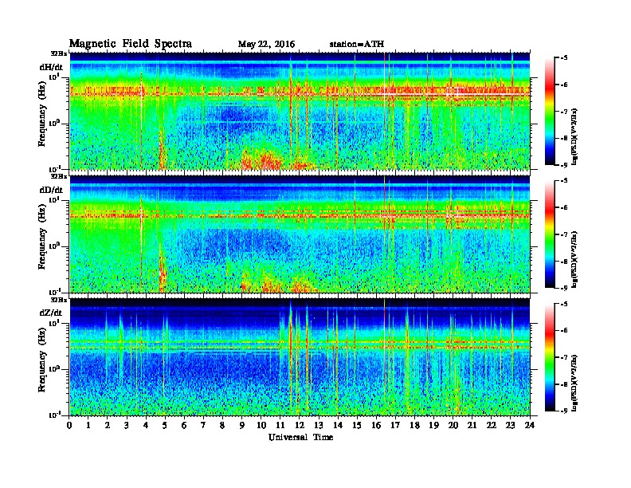Click the dH/dt panel label
The height and width of the screenshot is (488, 631).
click(x=51, y=67)
